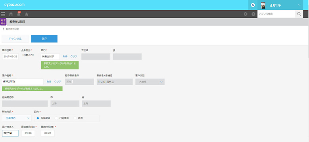Screen dimensions: 309x142
Task: Open the 拜访方式 dropdown
Action: (17, 118)
